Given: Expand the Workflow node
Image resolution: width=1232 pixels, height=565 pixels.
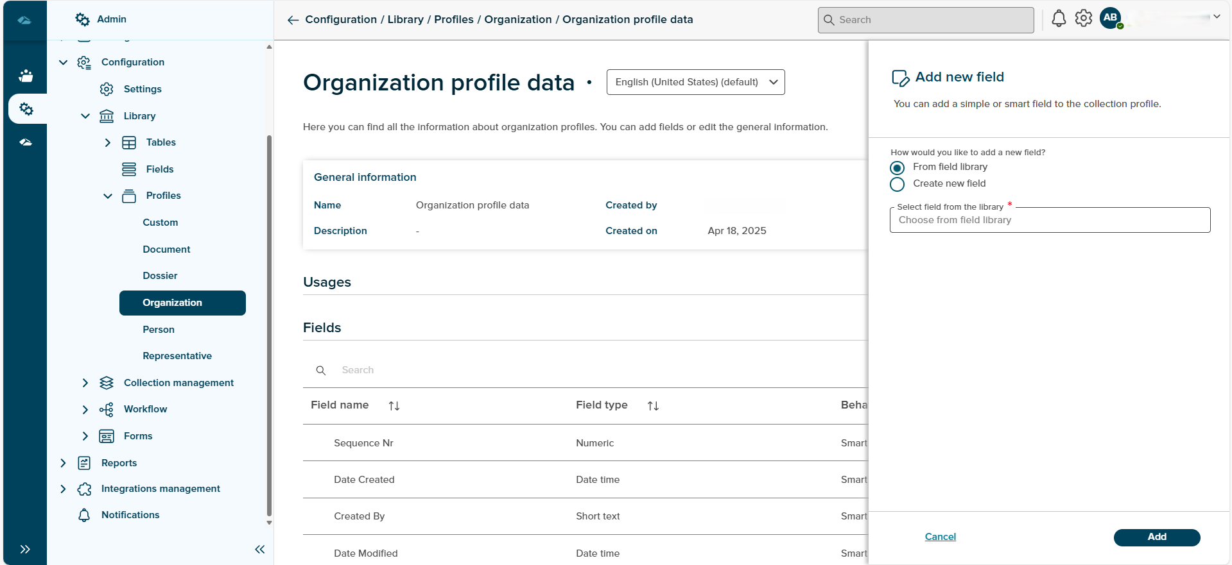Looking at the screenshot, I should click(x=85, y=409).
